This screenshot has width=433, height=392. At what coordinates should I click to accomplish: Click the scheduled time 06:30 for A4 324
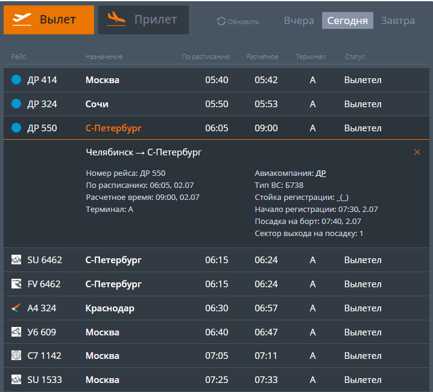216,308
